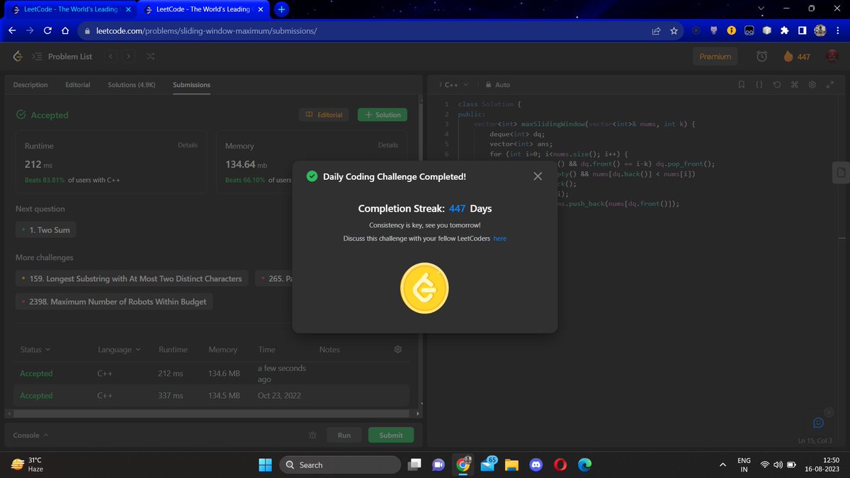Click the Run button
Screen dimensions: 850x478
344,436
